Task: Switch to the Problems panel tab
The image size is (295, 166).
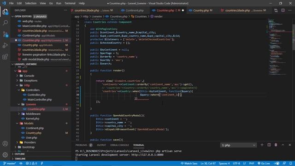Action: pyautogui.click(x=81, y=145)
